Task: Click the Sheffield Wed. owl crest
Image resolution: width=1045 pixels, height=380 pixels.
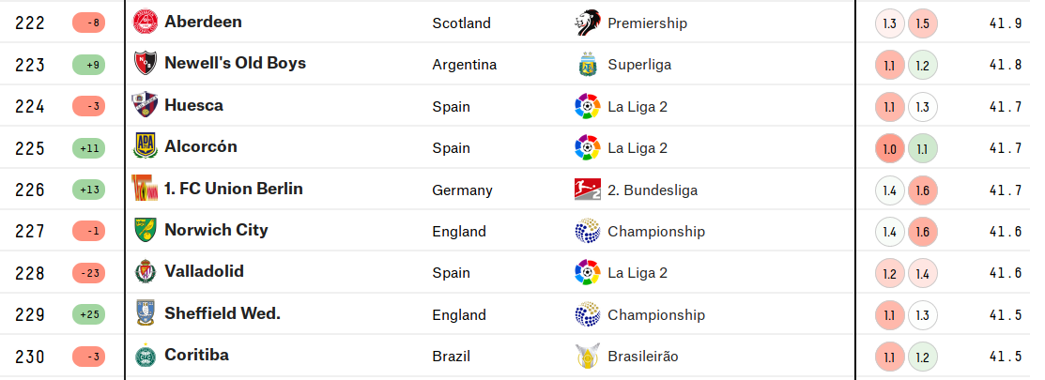Action: pyautogui.click(x=146, y=313)
